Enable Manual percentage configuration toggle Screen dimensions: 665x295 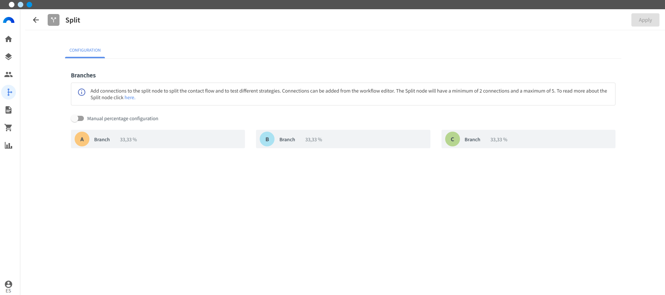(x=78, y=118)
